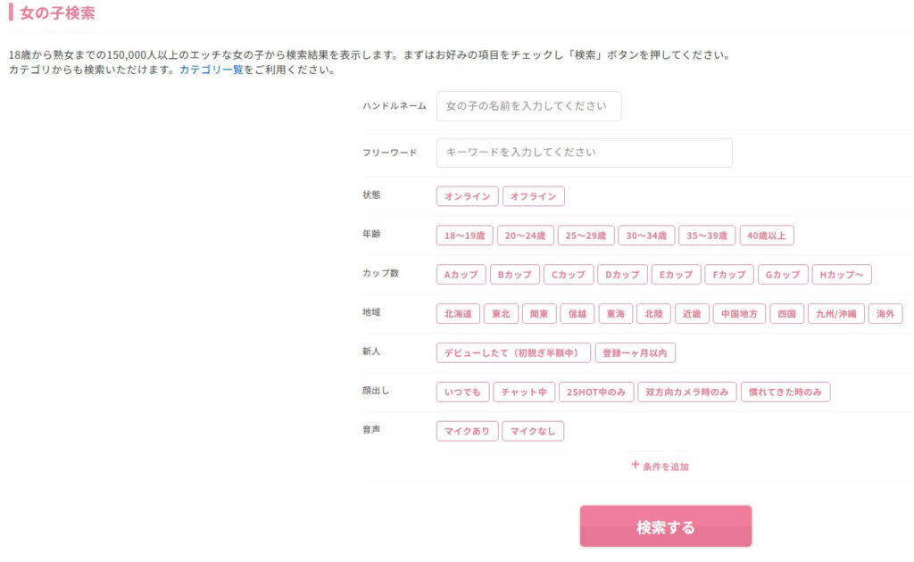Select the 30〜34歳 age filter
Image resolution: width=914 pixels, height=562 pixels.
coord(646,236)
